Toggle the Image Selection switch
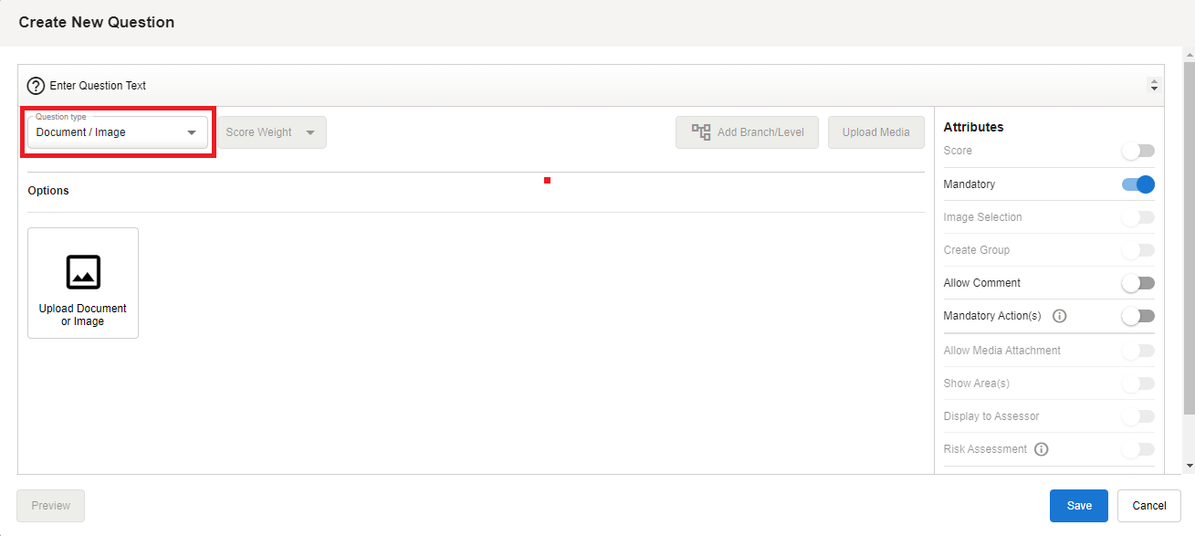Screen dimensions: 1195x536 click(x=1138, y=217)
